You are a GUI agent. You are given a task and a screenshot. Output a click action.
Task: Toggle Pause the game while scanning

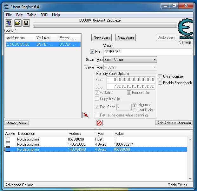click(97, 115)
